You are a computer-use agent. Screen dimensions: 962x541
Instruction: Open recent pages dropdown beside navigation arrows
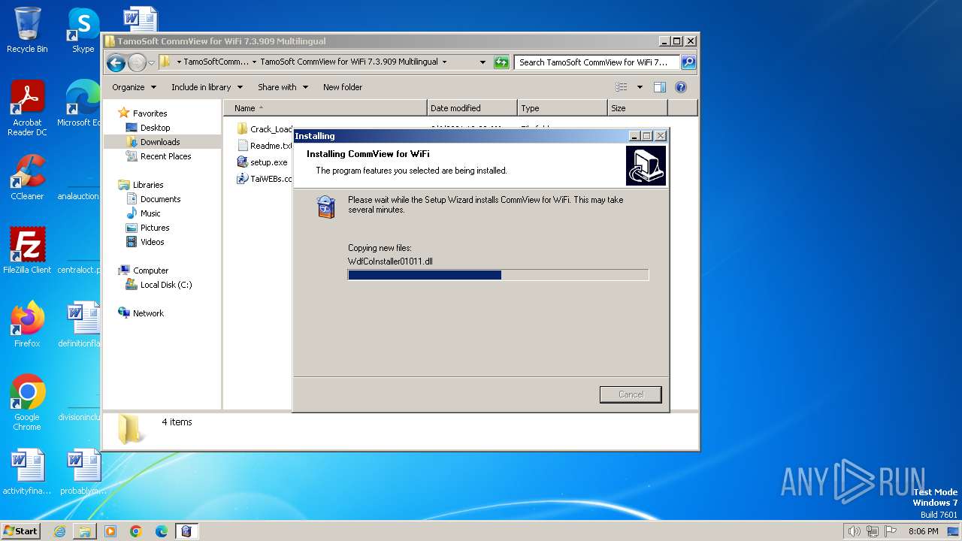pyautogui.click(x=152, y=62)
